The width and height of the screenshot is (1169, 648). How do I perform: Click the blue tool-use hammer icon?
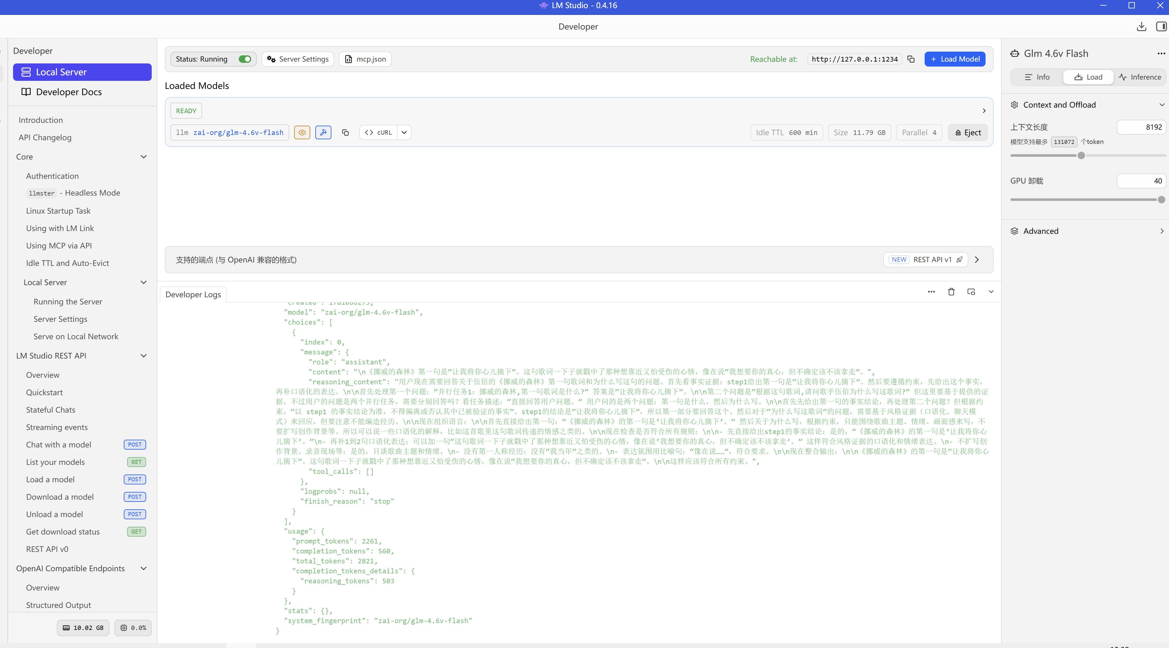click(323, 132)
